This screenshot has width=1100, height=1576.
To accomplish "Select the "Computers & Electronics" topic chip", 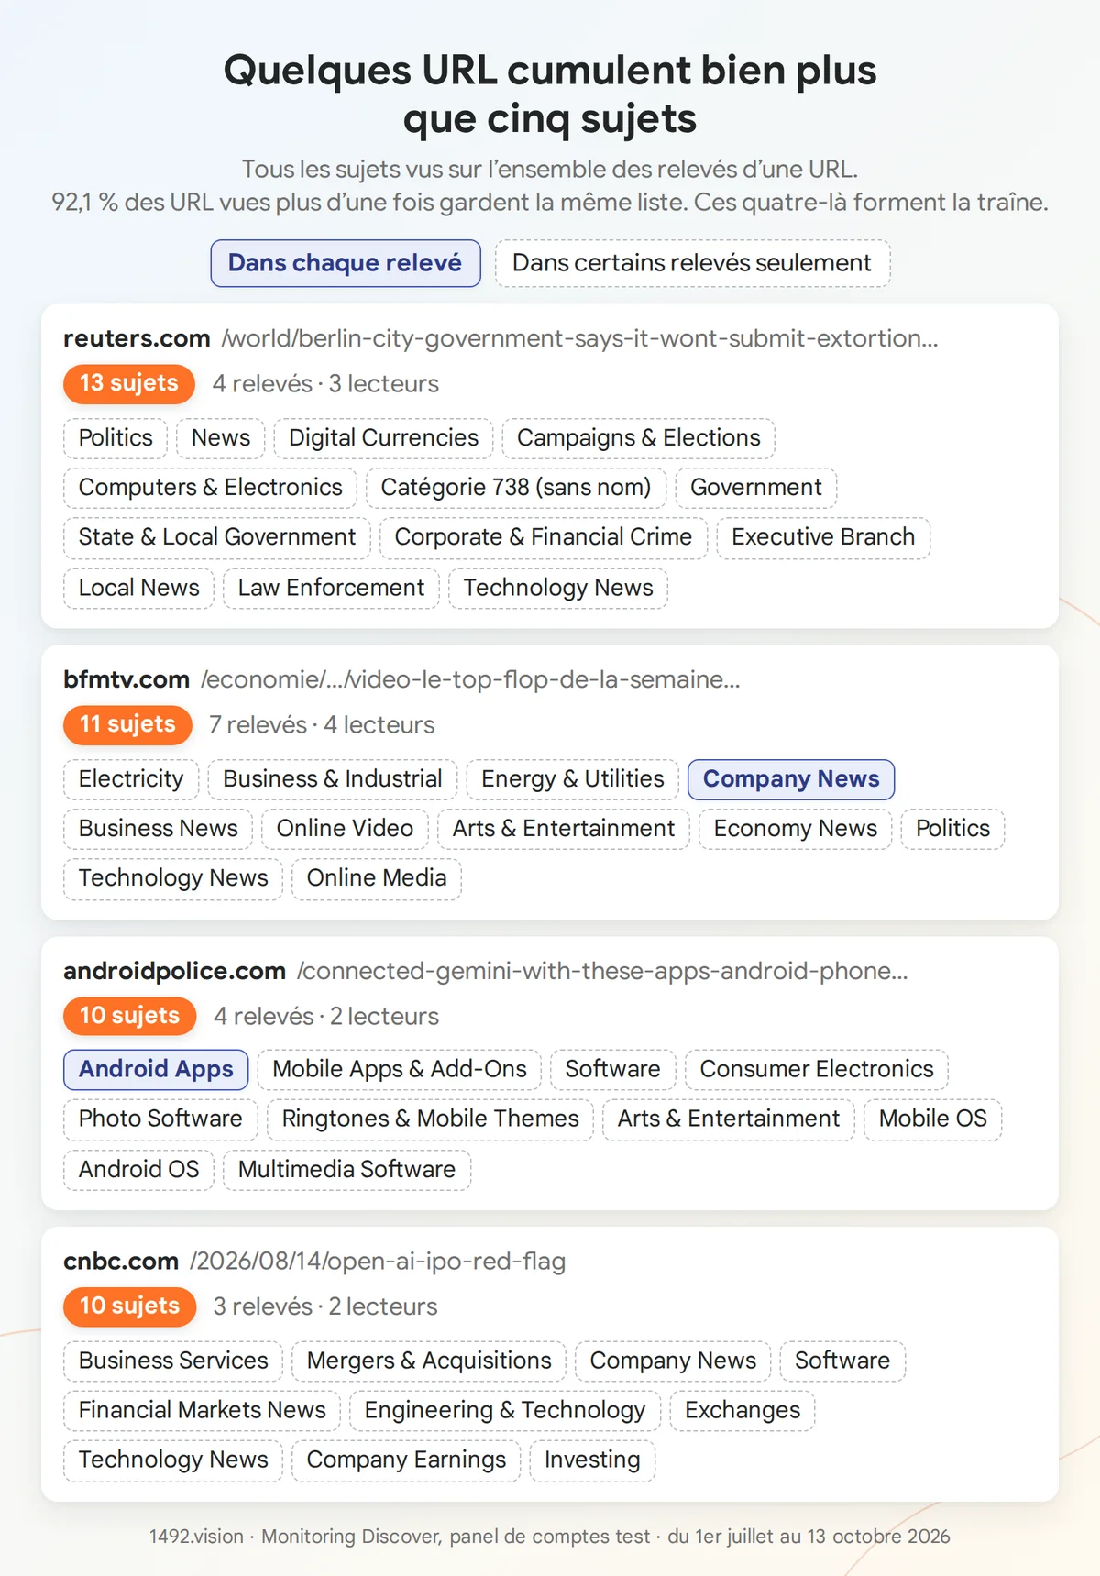I will pos(211,488).
